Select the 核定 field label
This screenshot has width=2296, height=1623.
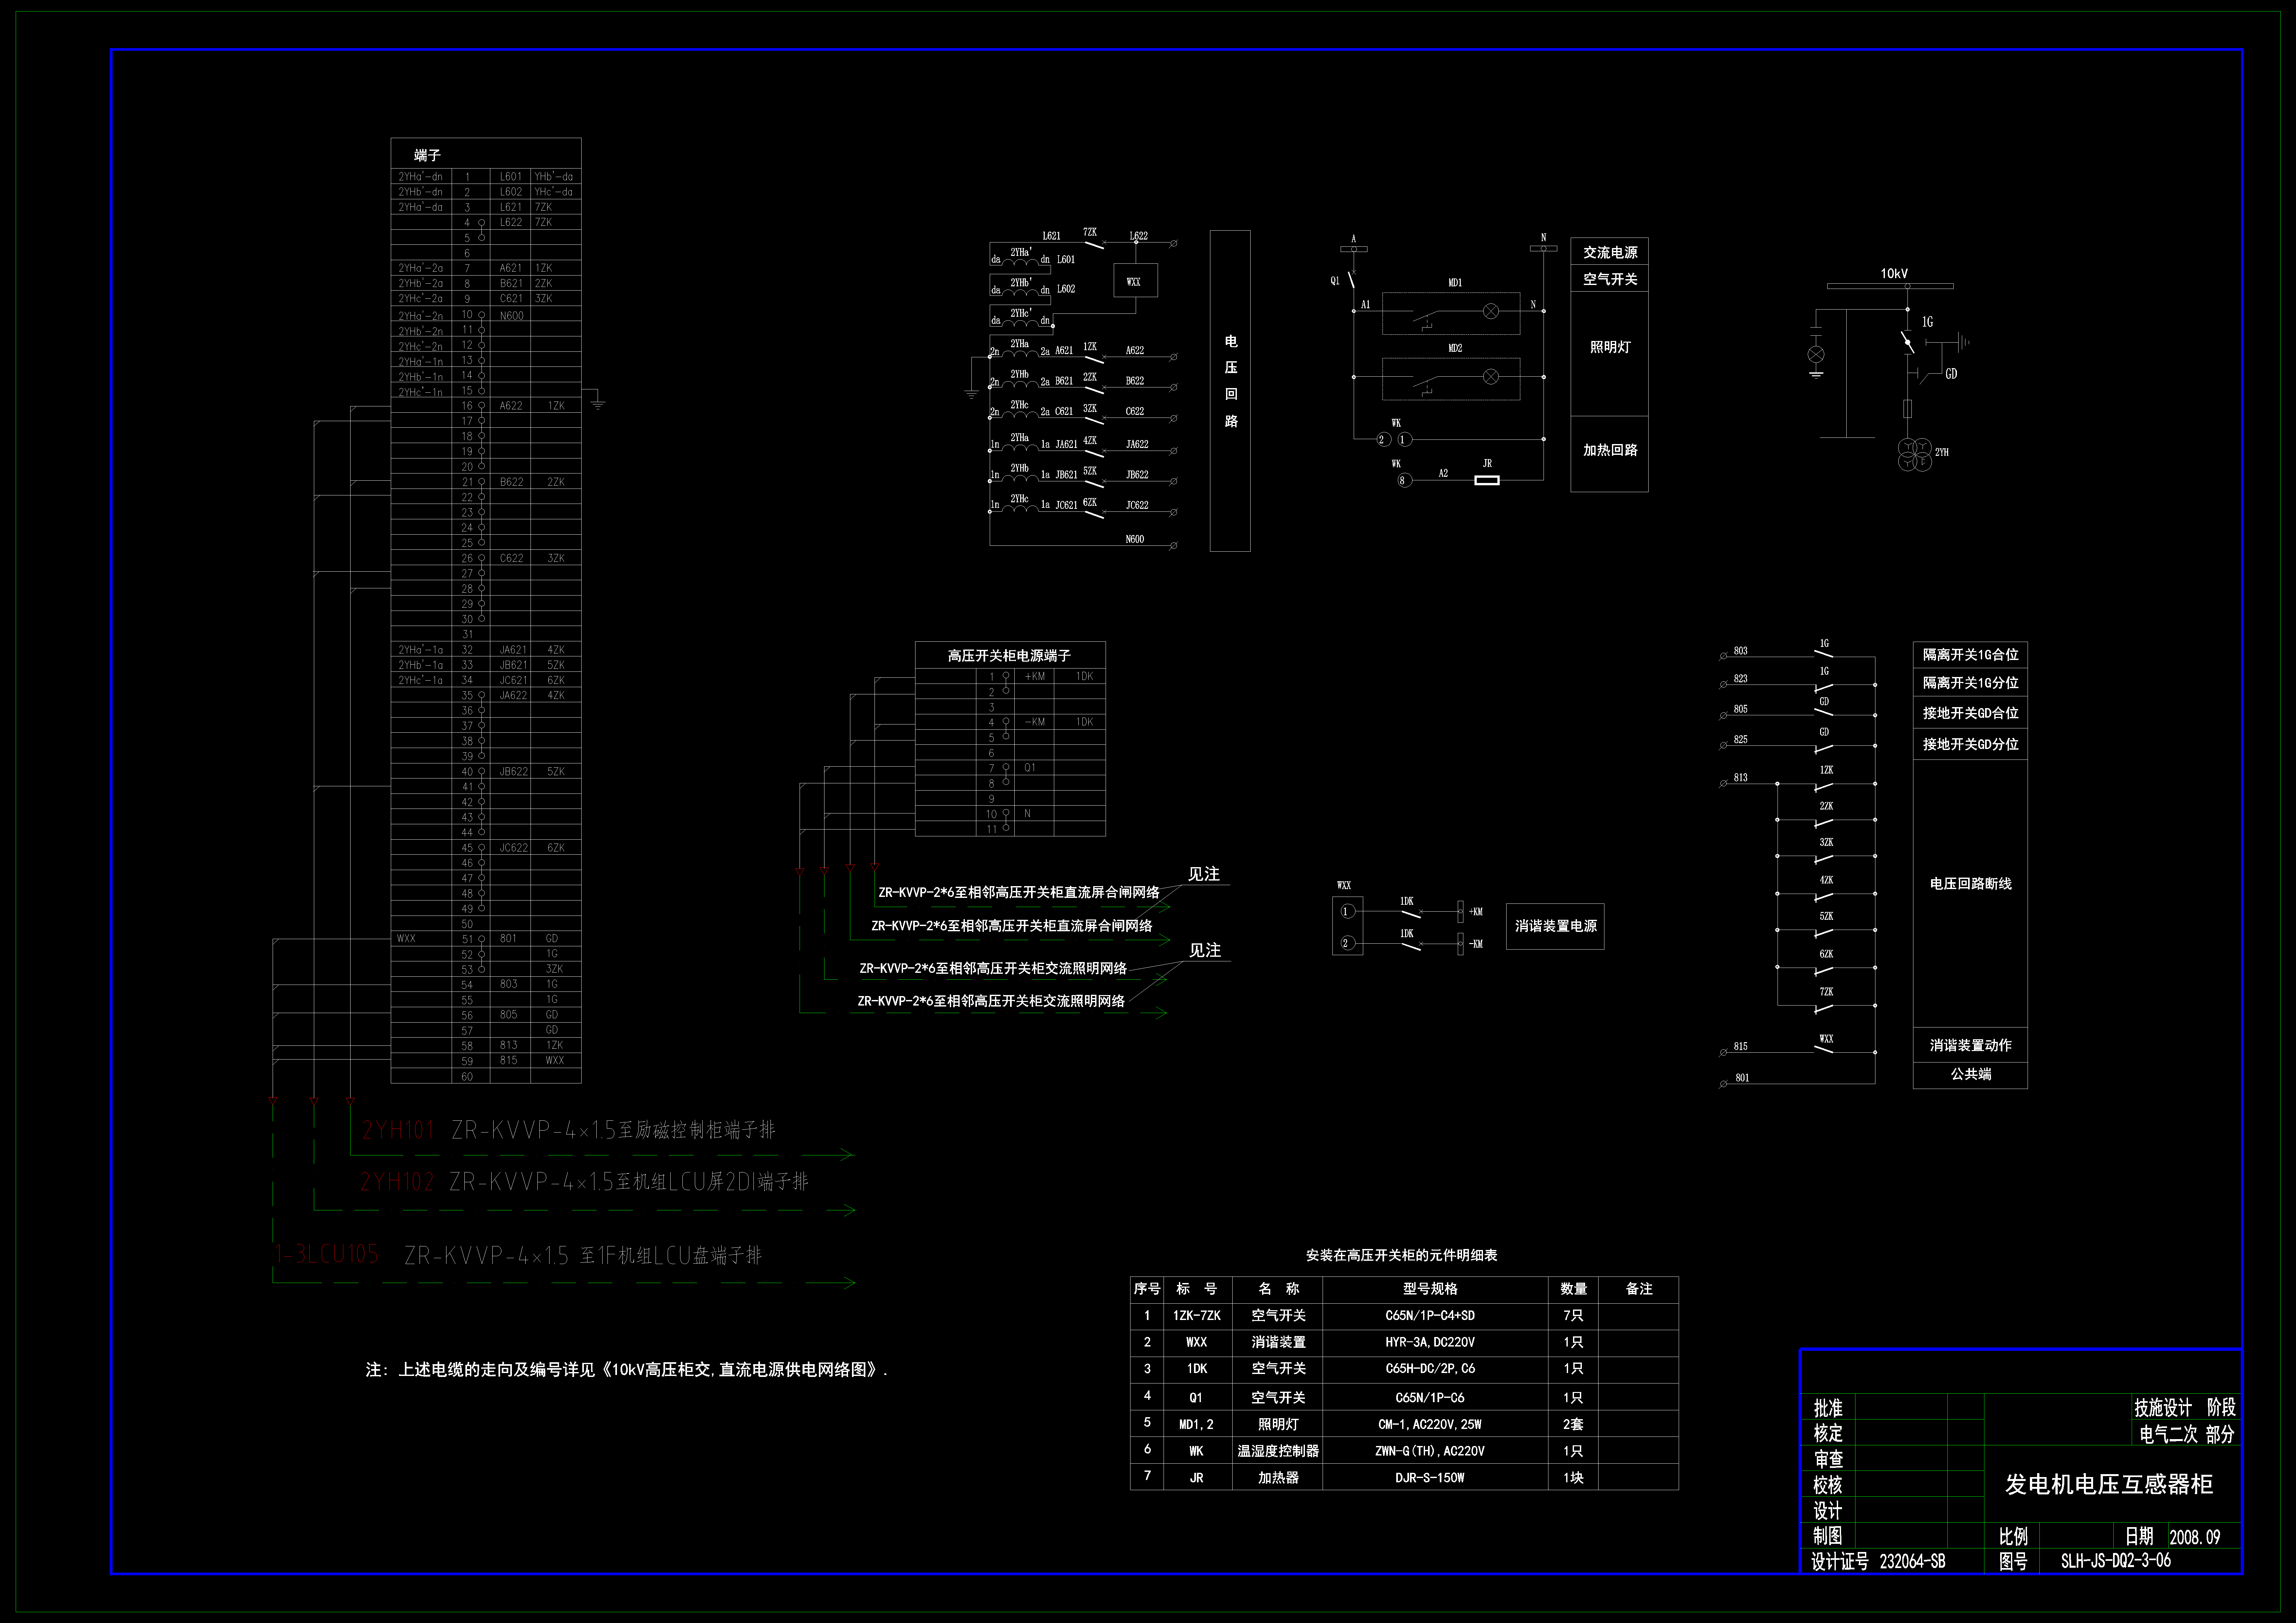click(x=1828, y=1433)
